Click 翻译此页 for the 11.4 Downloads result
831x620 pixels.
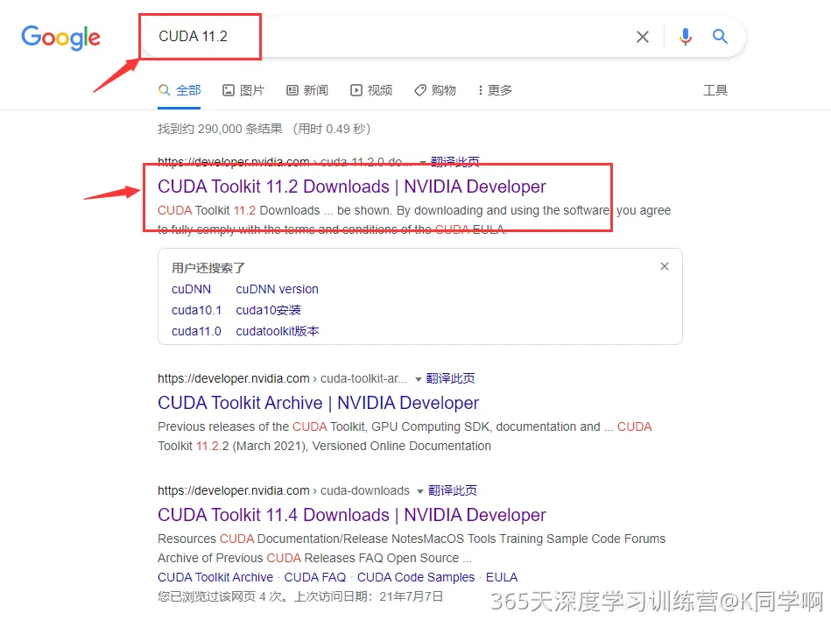[x=453, y=490]
